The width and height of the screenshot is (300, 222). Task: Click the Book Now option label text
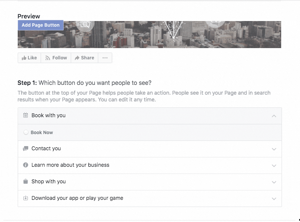pos(42,133)
